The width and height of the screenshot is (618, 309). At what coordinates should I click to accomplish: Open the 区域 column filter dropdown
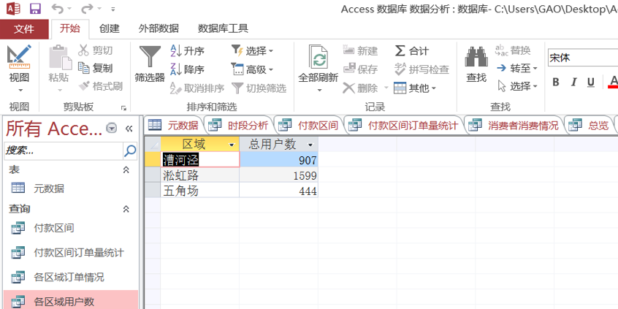click(232, 145)
